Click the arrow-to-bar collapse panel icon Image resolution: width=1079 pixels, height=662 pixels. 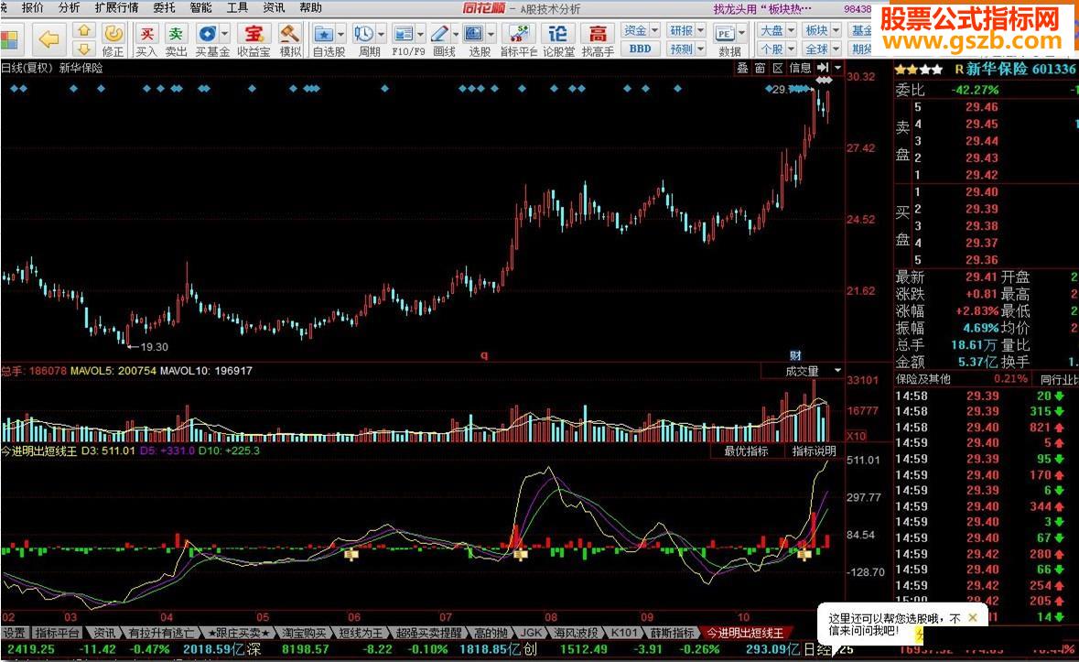pos(823,68)
